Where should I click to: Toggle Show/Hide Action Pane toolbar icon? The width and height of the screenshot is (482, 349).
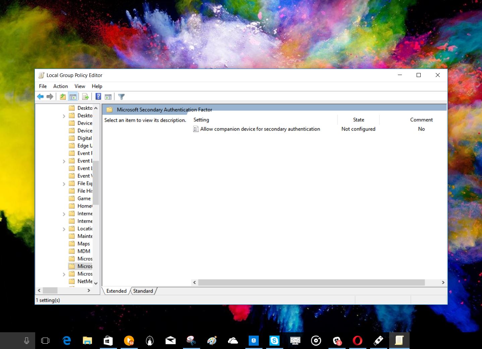pyautogui.click(x=108, y=97)
